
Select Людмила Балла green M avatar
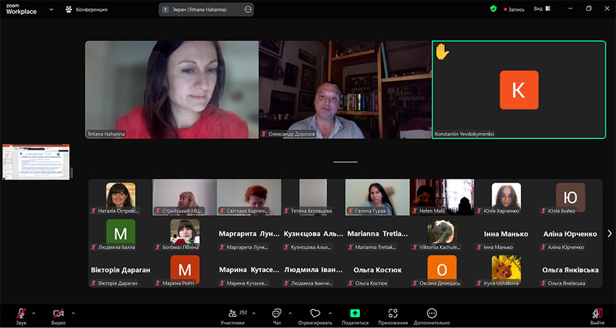pos(120,234)
